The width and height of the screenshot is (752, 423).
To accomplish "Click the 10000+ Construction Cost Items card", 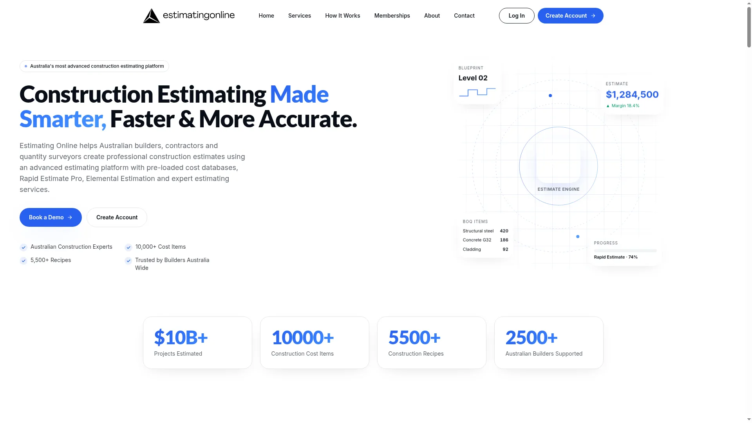I will 315,343.
